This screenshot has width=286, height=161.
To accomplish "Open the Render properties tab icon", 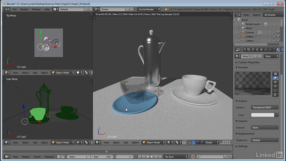I will (245, 50).
